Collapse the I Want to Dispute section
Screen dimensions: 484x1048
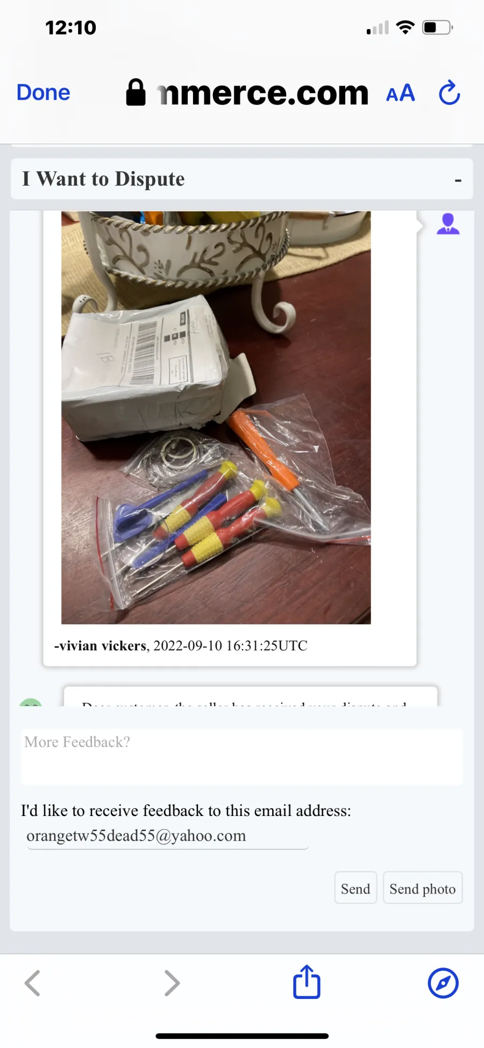(x=458, y=180)
